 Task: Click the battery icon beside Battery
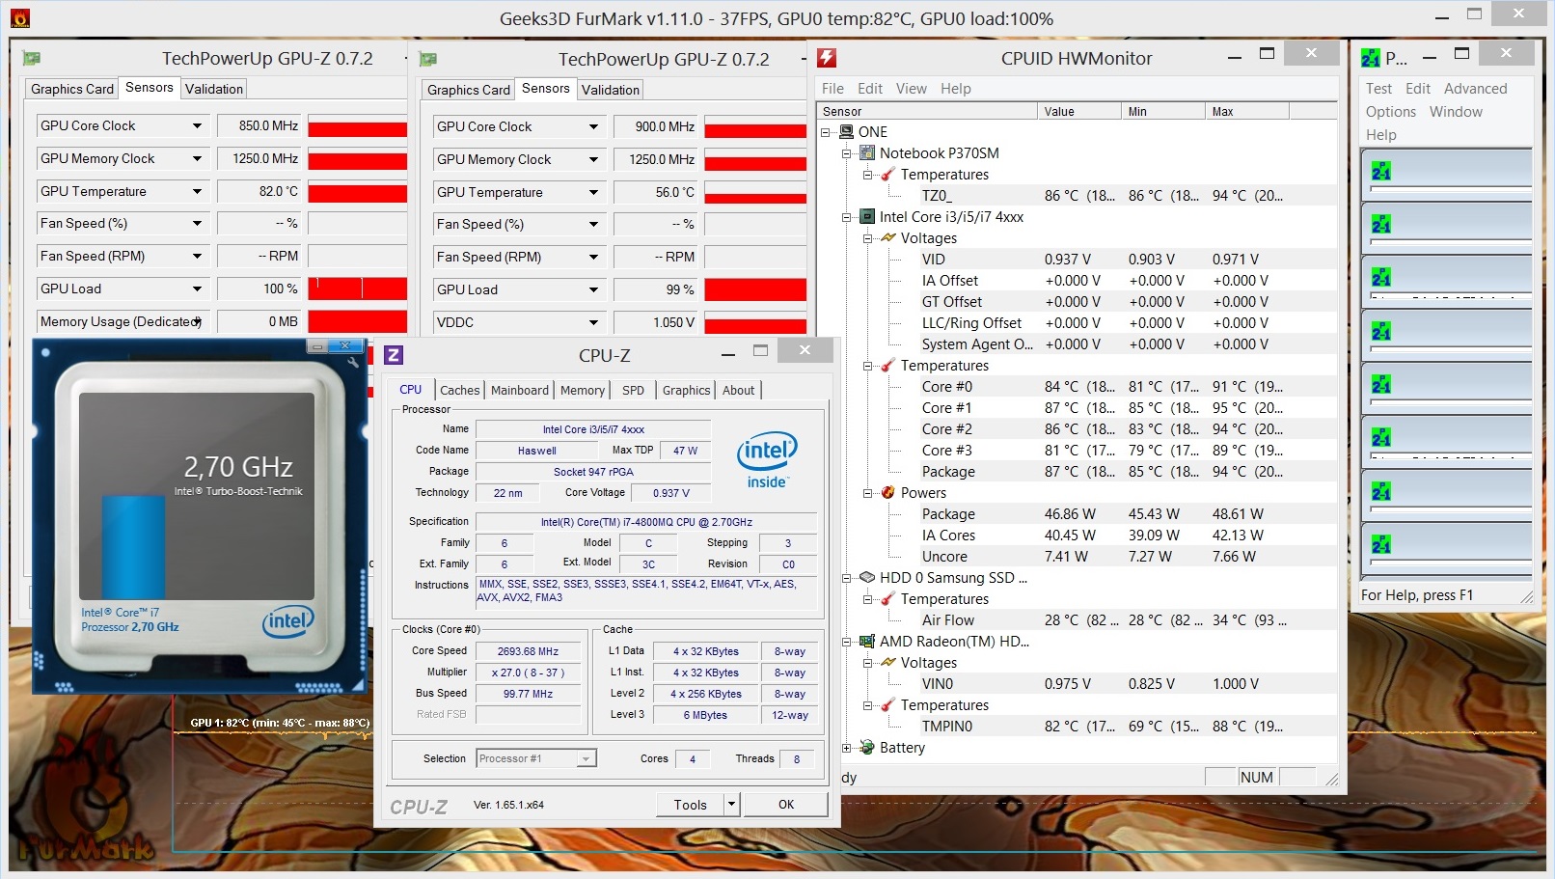pyautogui.click(x=867, y=748)
